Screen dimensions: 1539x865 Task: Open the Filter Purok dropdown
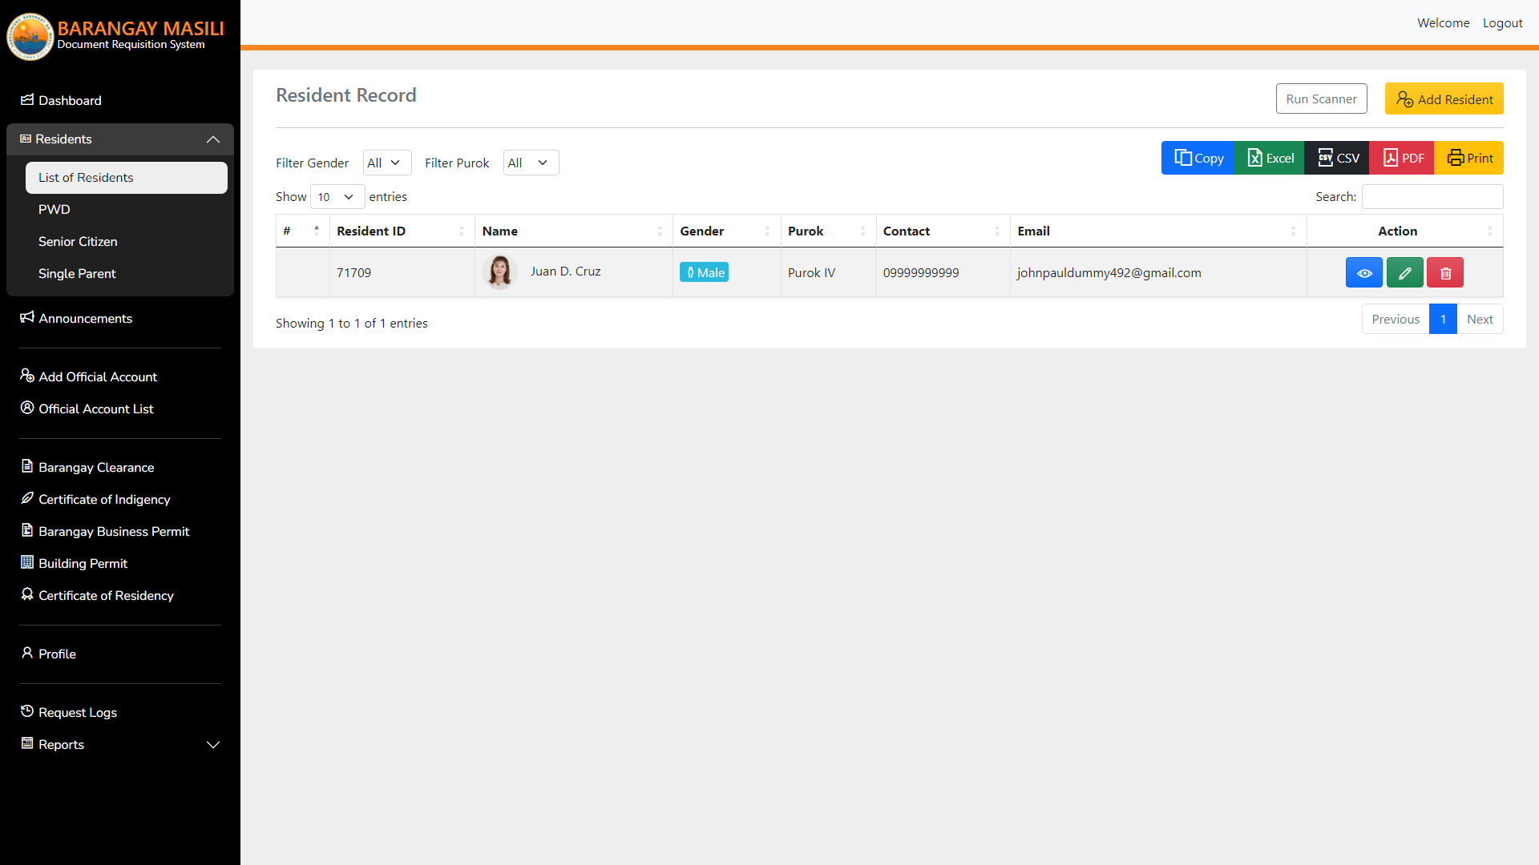[530, 163]
